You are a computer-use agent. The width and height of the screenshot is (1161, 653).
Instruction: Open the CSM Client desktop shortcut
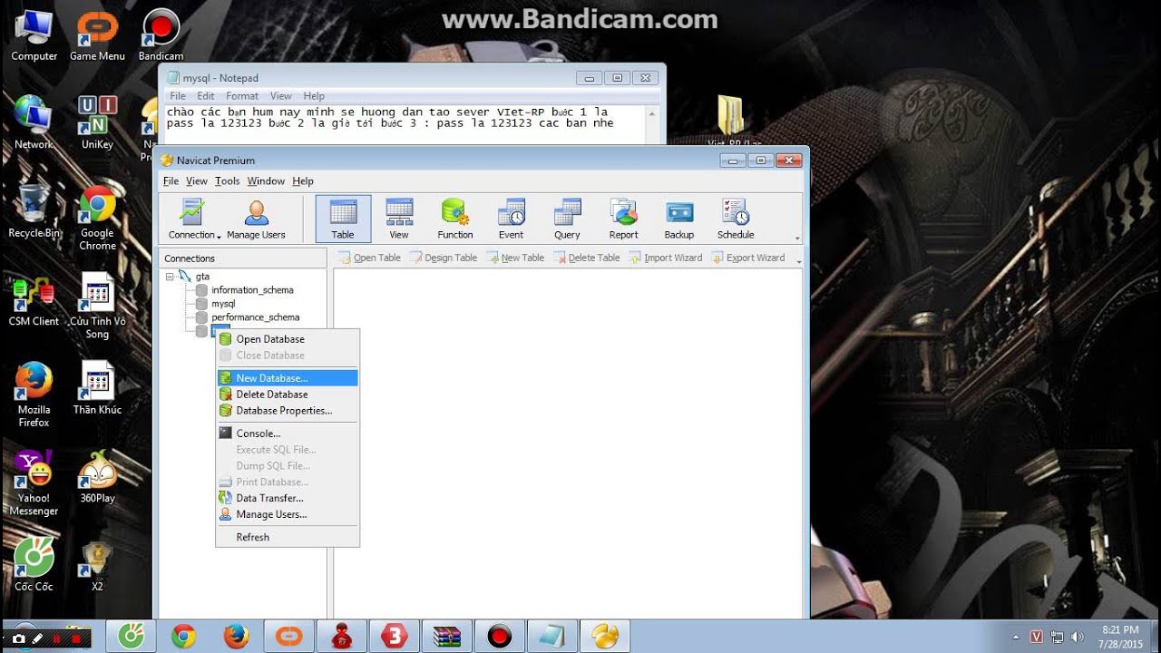pos(34,301)
